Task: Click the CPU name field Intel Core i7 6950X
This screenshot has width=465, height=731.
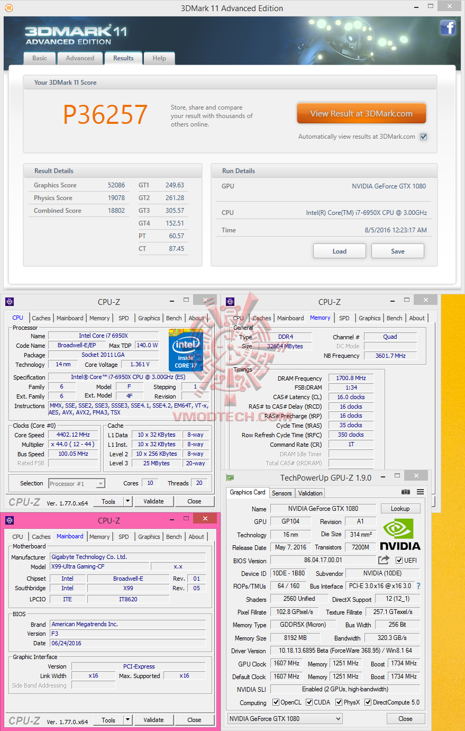Action: tap(104, 336)
